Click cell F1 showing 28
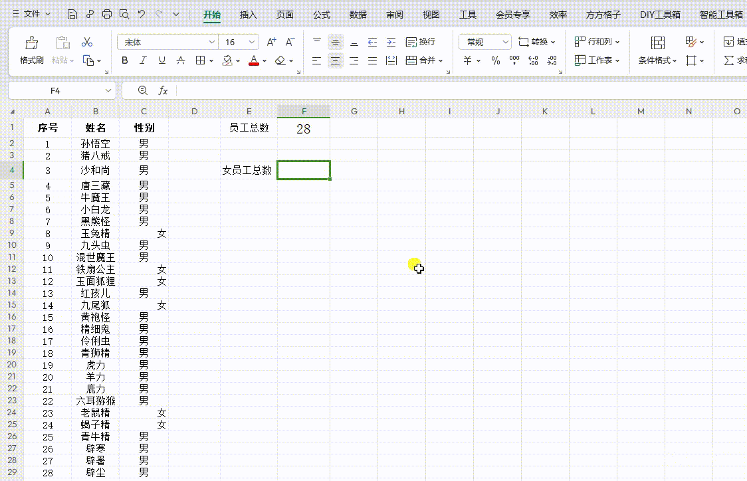747x481 pixels. pos(304,128)
